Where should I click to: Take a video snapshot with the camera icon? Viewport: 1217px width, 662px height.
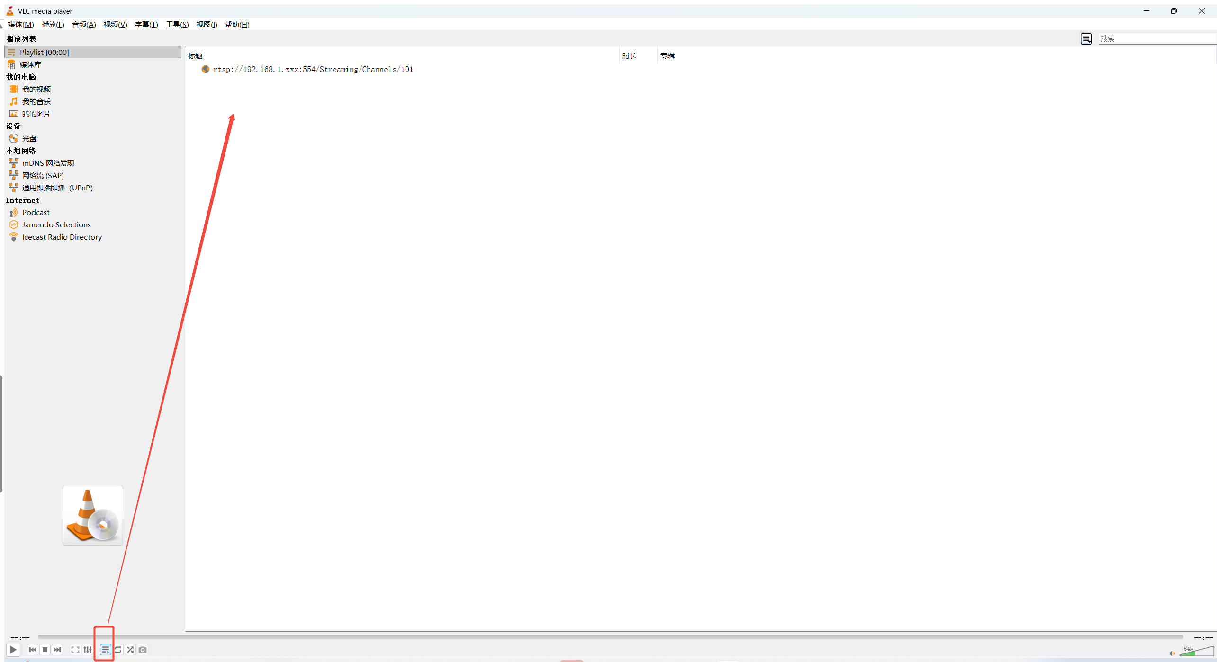(x=143, y=650)
